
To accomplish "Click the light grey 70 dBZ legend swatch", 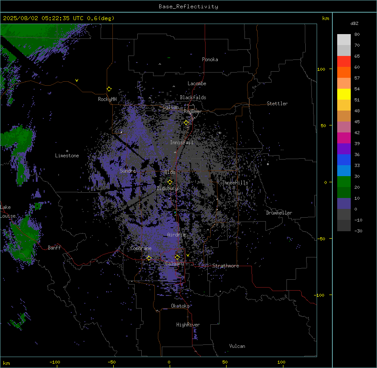I will pos(344,40).
